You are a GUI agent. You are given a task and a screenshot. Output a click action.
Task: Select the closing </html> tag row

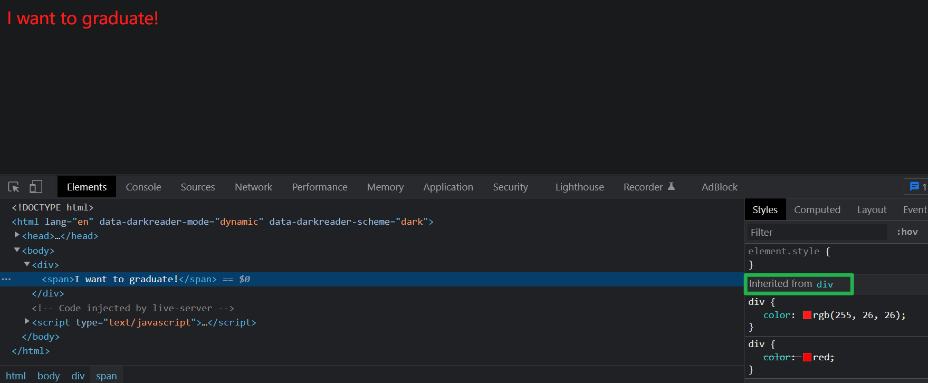point(31,351)
